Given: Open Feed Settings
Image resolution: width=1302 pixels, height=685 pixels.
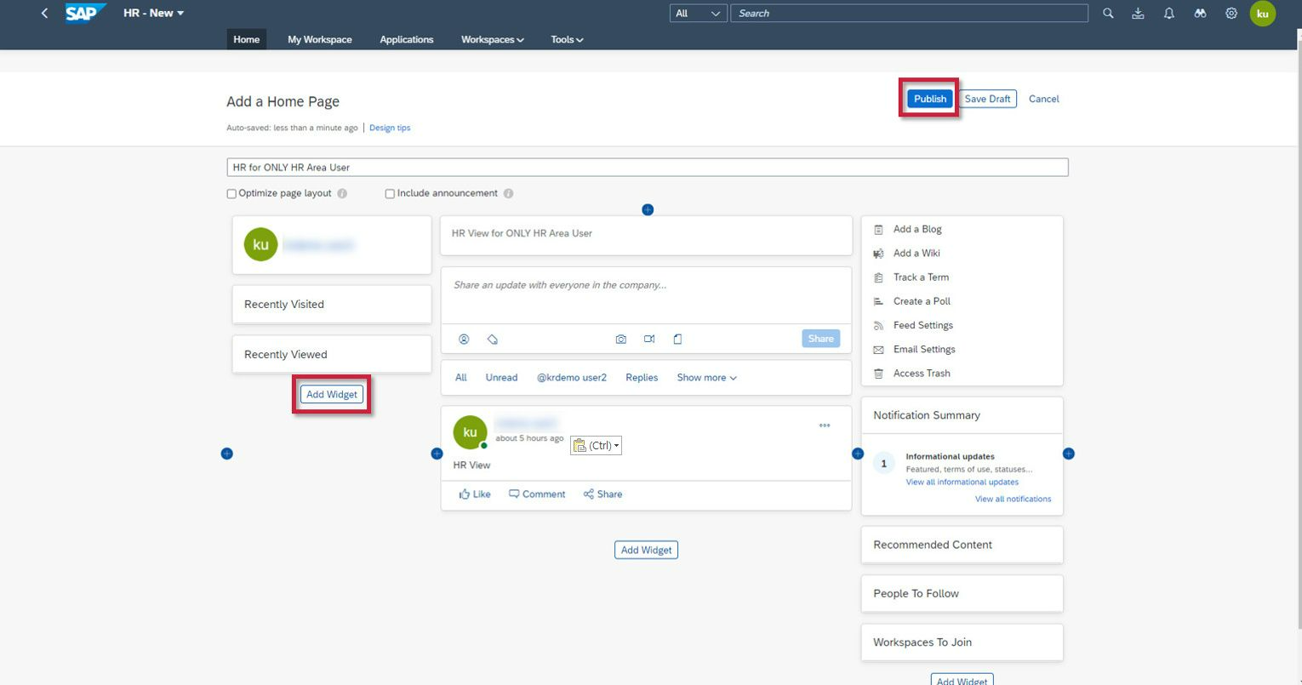Looking at the screenshot, I should click(x=923, y=325).
